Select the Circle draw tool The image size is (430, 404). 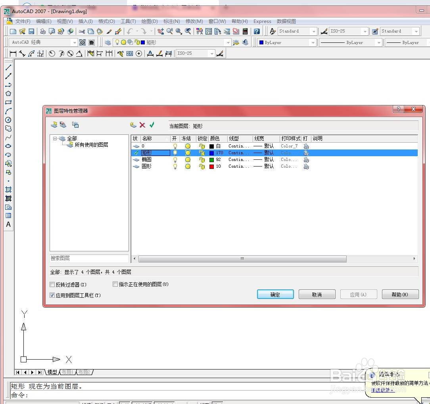[8, 120]
